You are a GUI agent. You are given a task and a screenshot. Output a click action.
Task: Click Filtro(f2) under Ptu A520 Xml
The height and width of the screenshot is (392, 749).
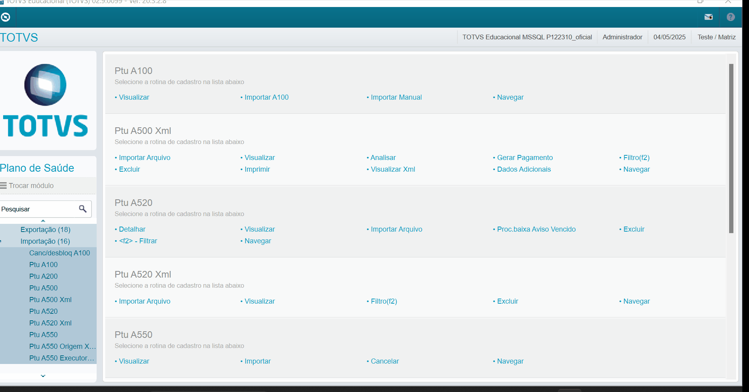[x=384, y=301]
